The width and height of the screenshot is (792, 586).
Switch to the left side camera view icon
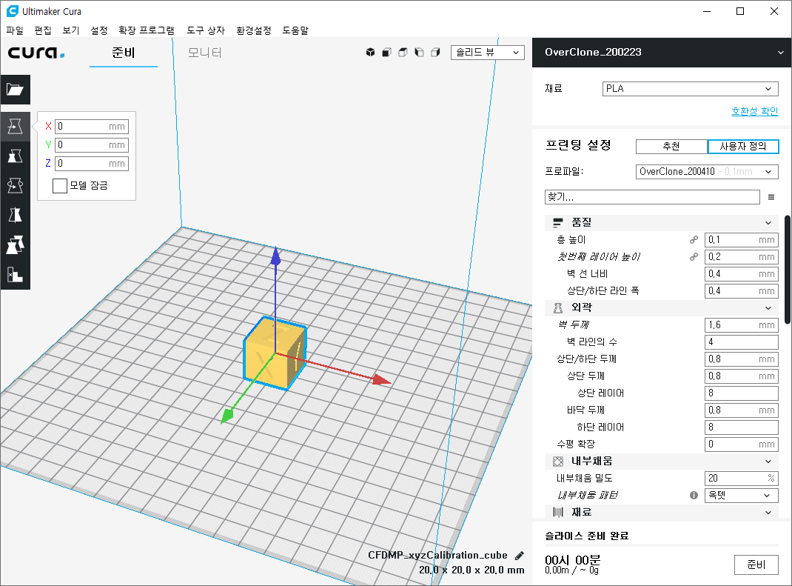[x=419, y=52]
